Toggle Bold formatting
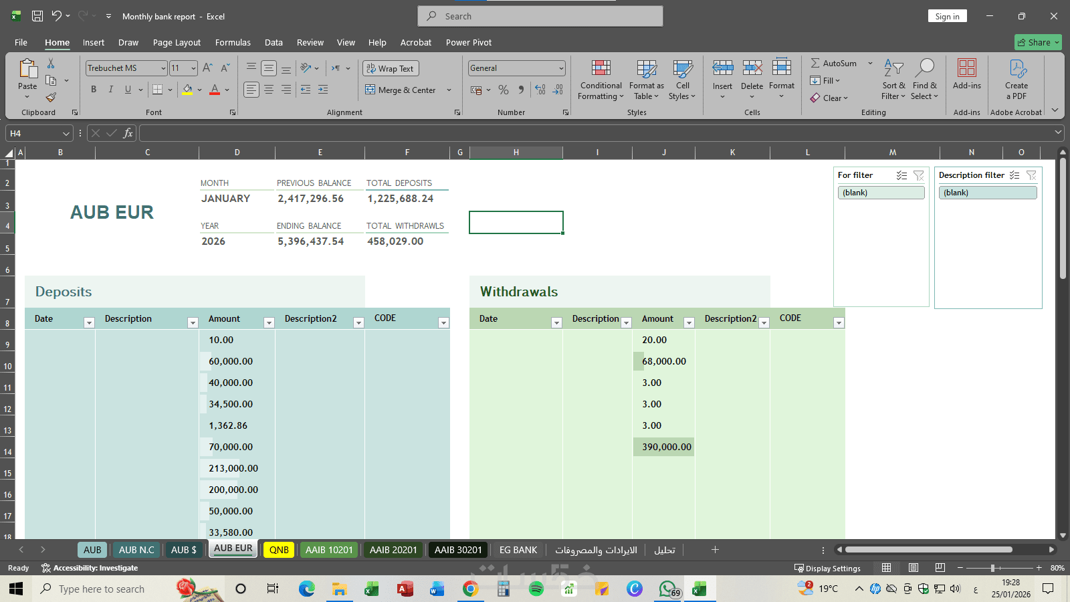The width and height of the screenshot is (1070, 602). point(94,90)
